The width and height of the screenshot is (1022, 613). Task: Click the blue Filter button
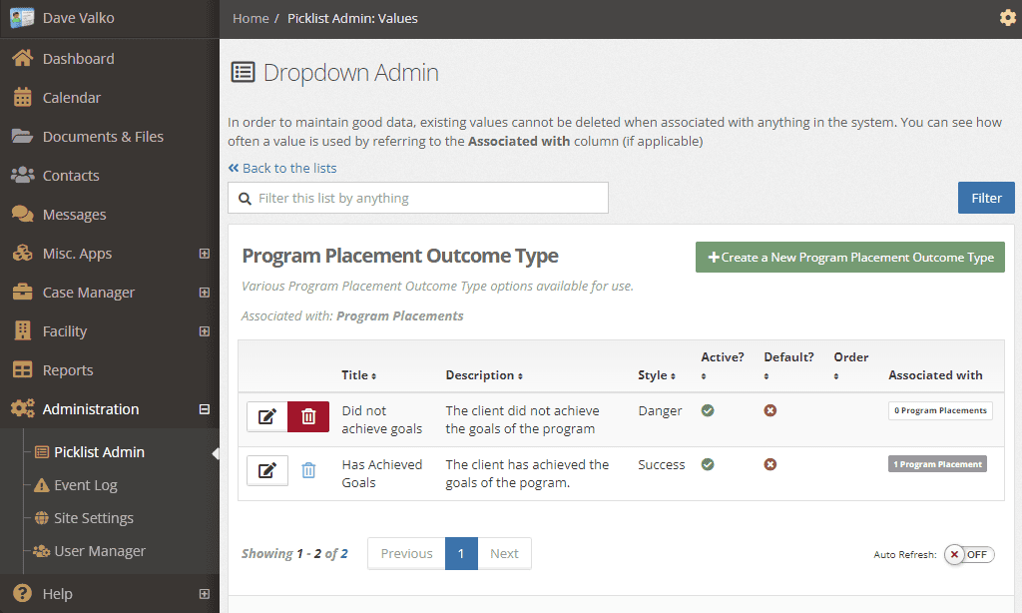click(x=986, y=198)
